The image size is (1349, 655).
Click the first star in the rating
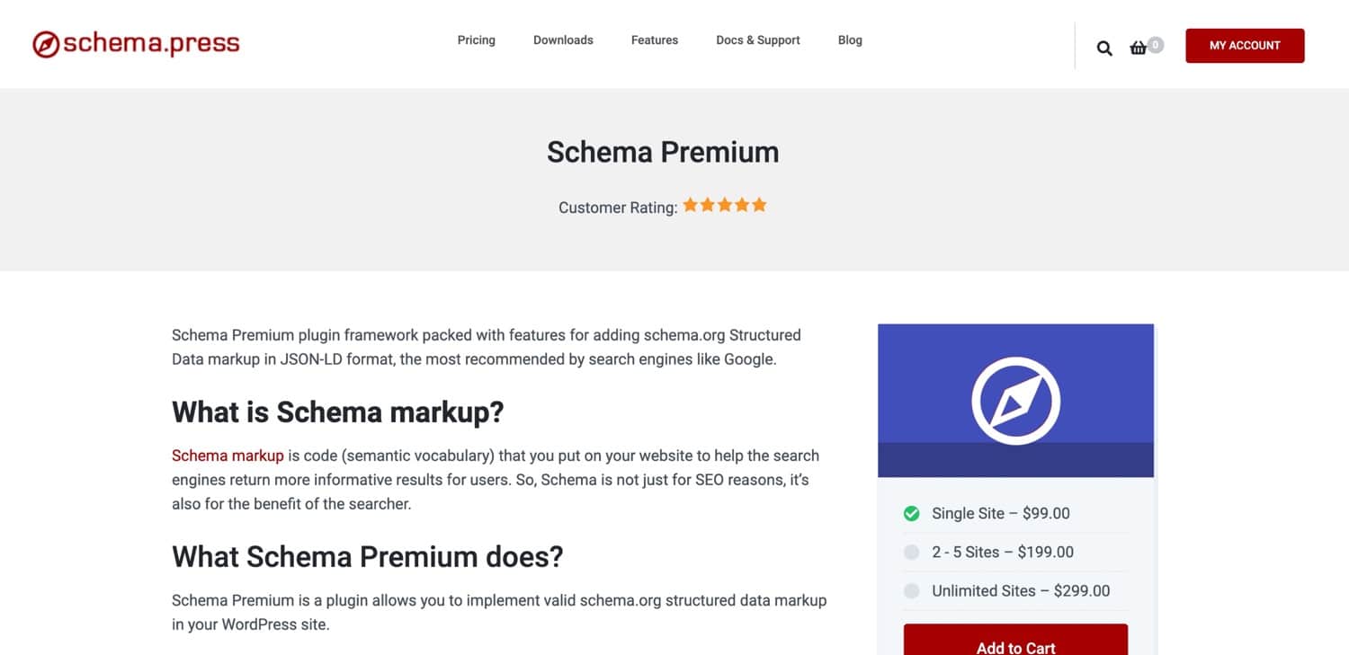coord(691,204)
